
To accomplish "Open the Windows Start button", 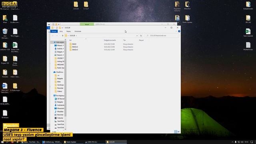I will point(2,142).
